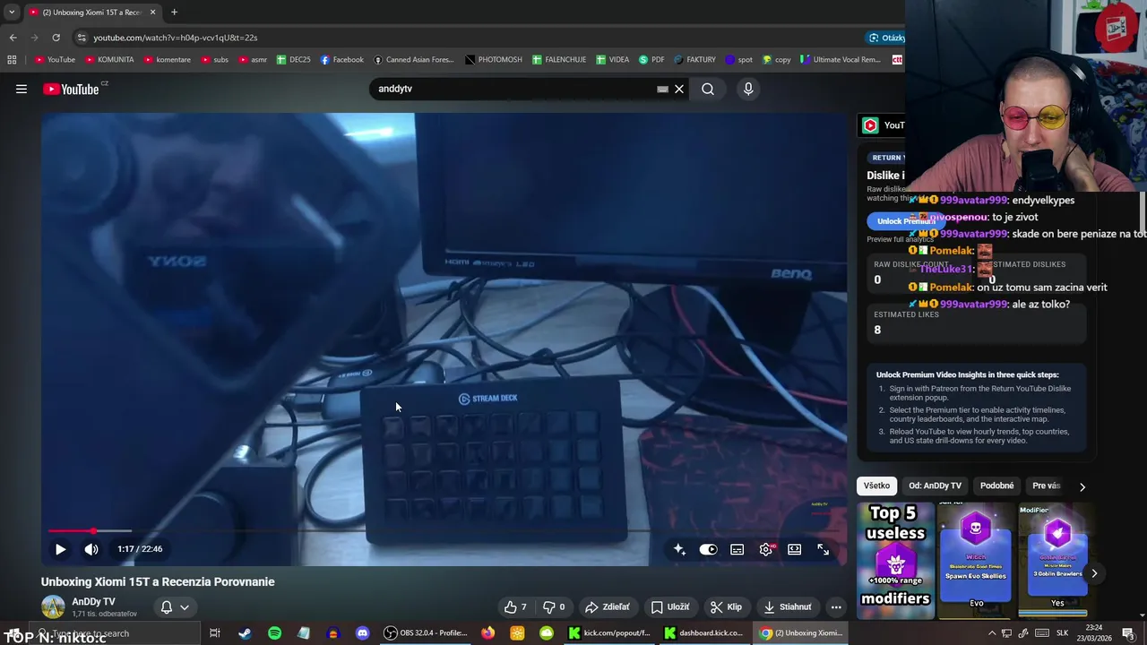Select the Pre vás filter chip
Viewport: 1147px width, 645px height.
(1046, 486)
